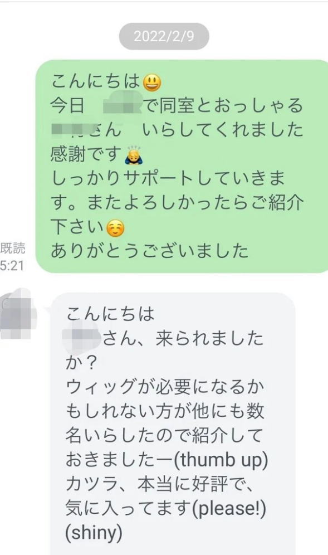This screenshot has height=555, width=328.
Task: Tap the 5:21 message timestamp
Action: point(12,265)
